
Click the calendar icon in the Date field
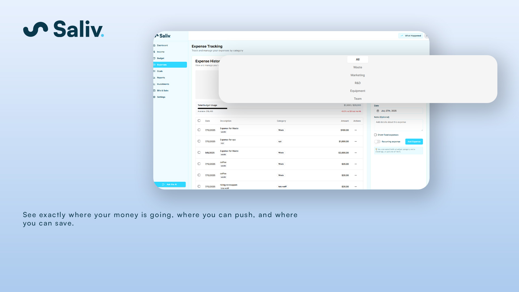click(x=378, y=111)
